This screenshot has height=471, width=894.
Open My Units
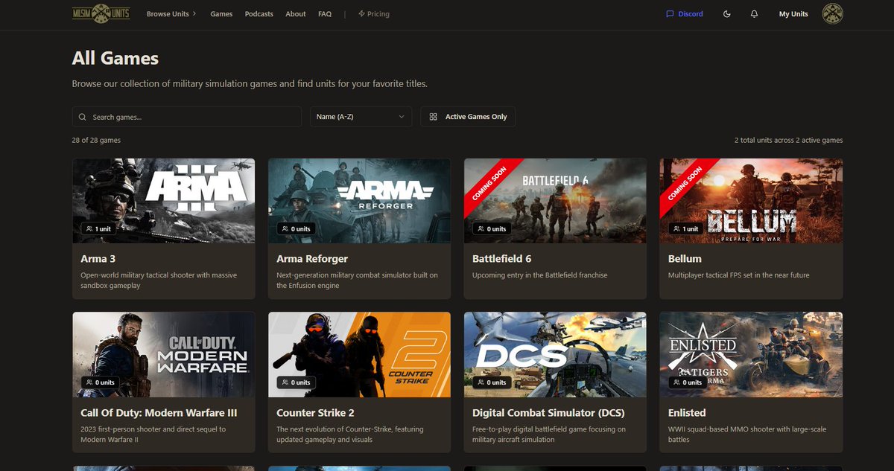[x=793, y=14]
